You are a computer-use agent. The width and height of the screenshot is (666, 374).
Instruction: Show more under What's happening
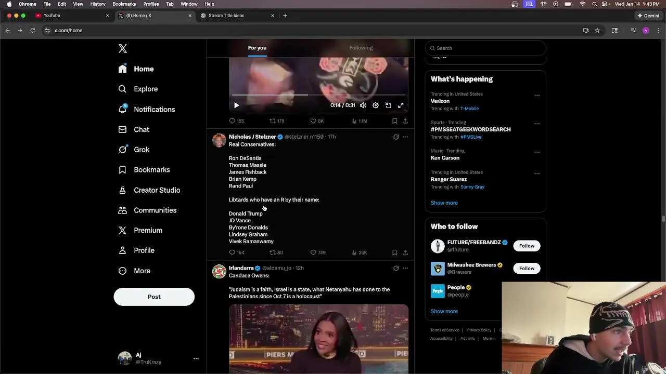(444, 203)
